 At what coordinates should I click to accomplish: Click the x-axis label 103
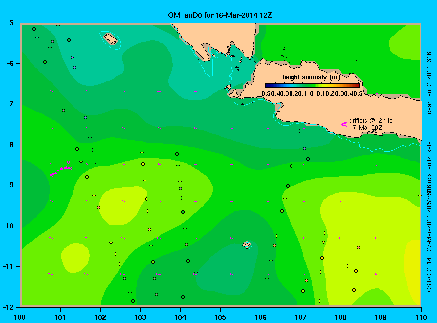pyautogui.click(x=140, y=317)
